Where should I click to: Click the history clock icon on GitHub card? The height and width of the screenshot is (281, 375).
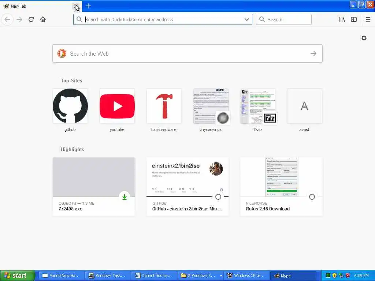(218, 197)
